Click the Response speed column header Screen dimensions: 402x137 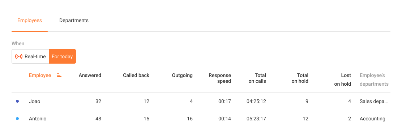click(220, 78)
